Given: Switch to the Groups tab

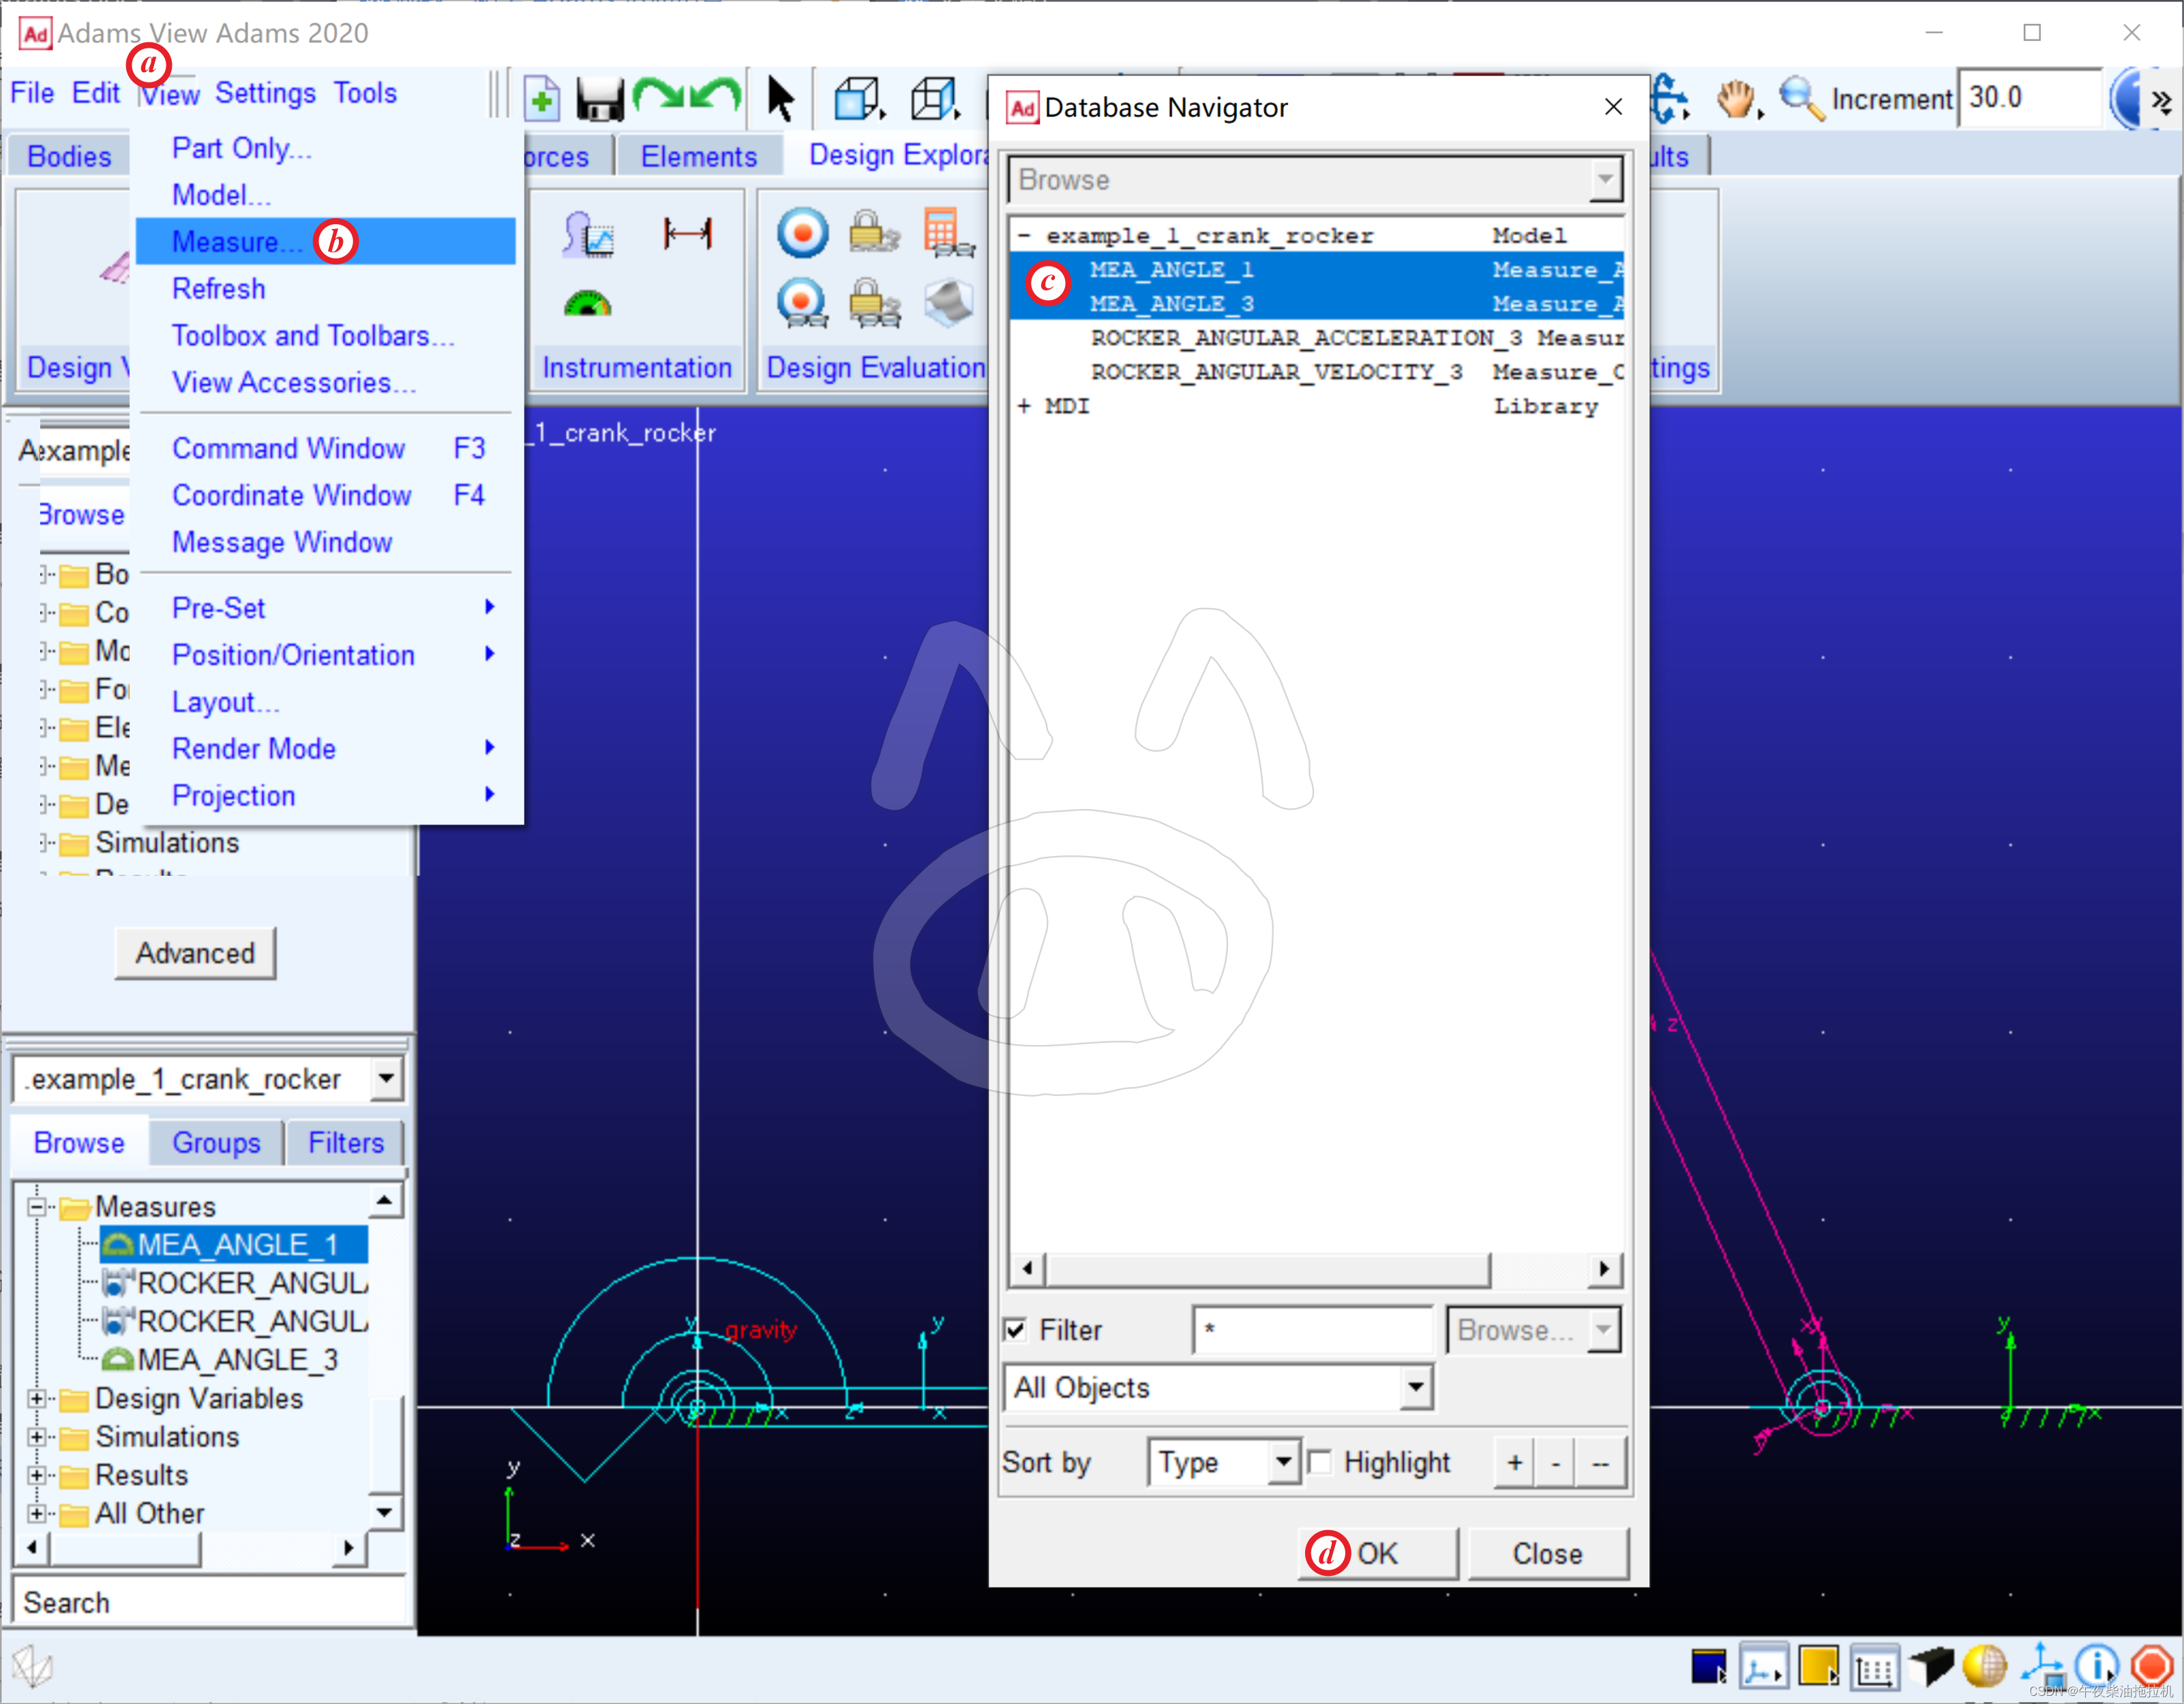Looking at the screenshot, I should tap(216, 1142).
